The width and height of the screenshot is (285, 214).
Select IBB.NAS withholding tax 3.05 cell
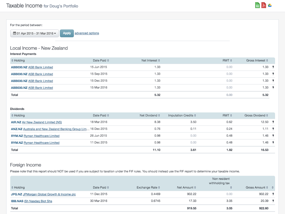229,201
